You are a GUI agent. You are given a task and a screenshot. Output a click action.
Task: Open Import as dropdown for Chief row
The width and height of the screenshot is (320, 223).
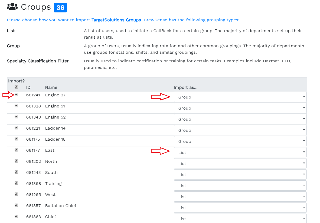240,218
